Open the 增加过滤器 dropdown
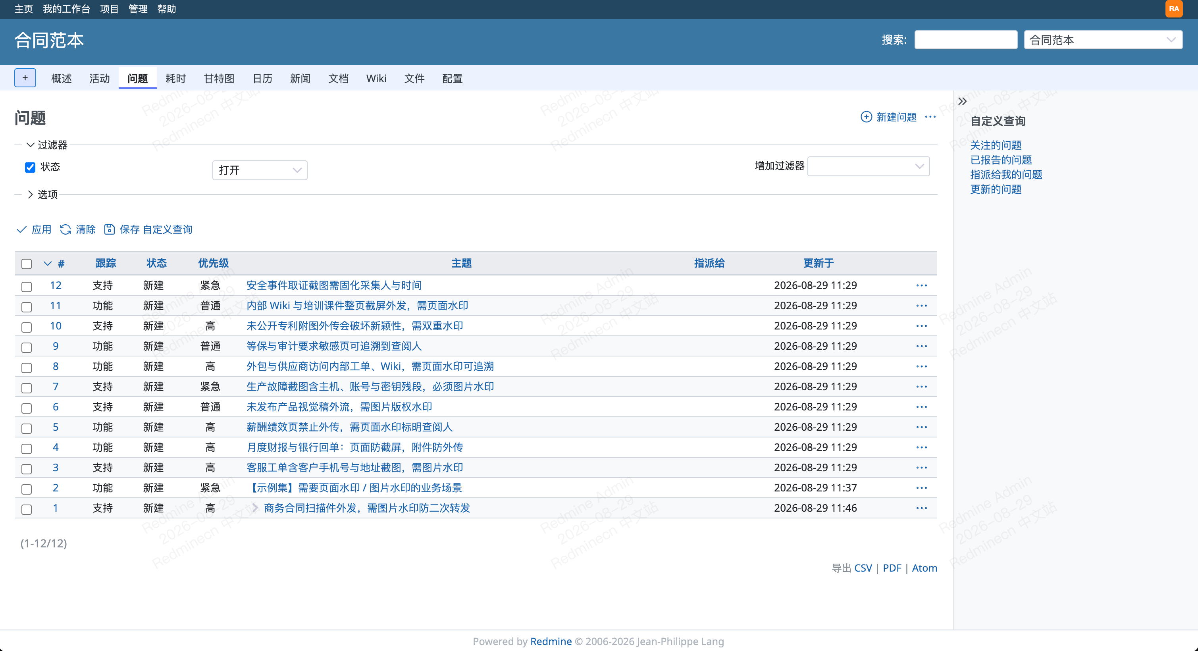Viewport: 1198px width, 651px height. [x=868, y=166]
